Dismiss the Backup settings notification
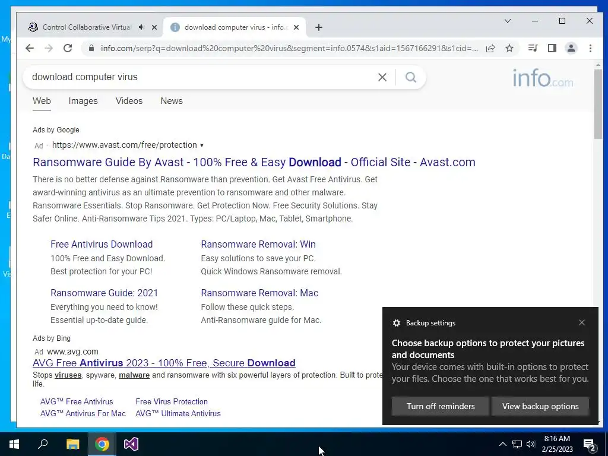 (582, 322)
